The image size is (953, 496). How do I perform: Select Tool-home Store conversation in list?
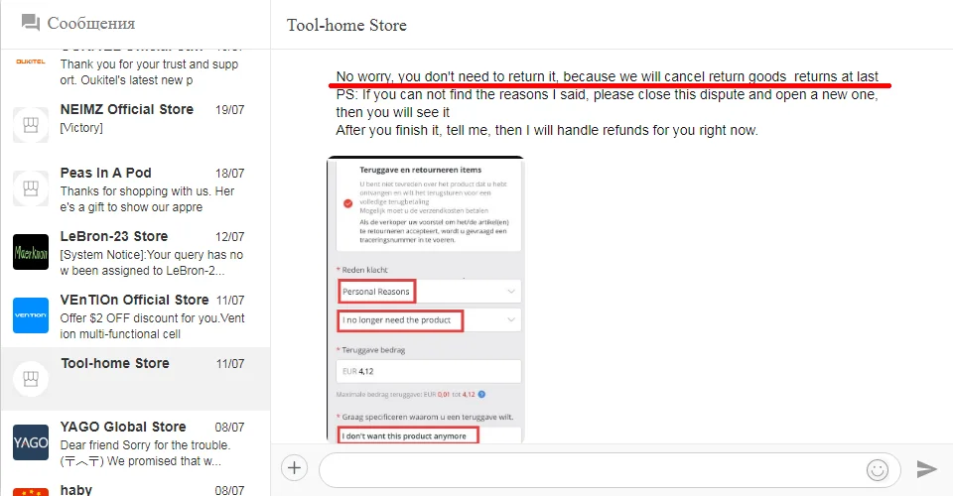[136, 379]
